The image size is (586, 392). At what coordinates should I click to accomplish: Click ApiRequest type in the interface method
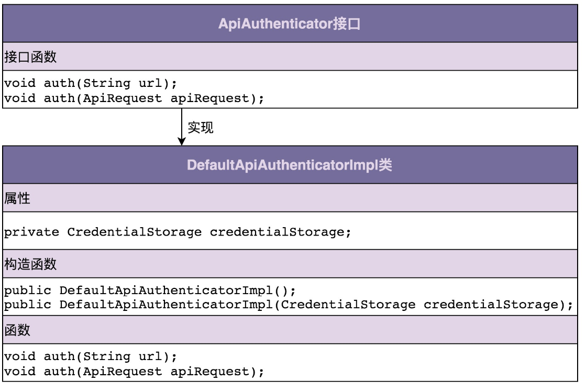click(123, 98)
